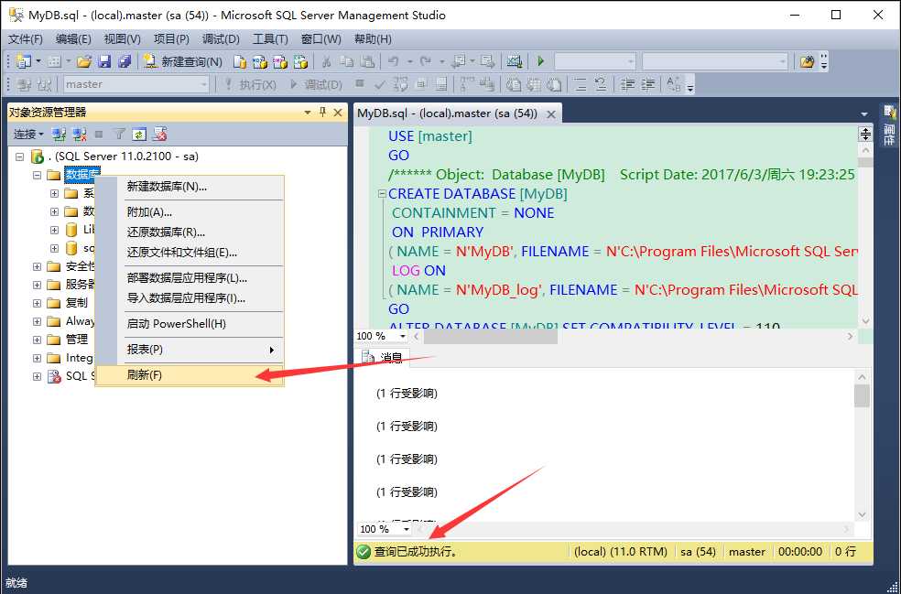The width and height of the screenshot is (901, 594).
Task: Open the 属性 side panel tab
Action: [889, 125]
